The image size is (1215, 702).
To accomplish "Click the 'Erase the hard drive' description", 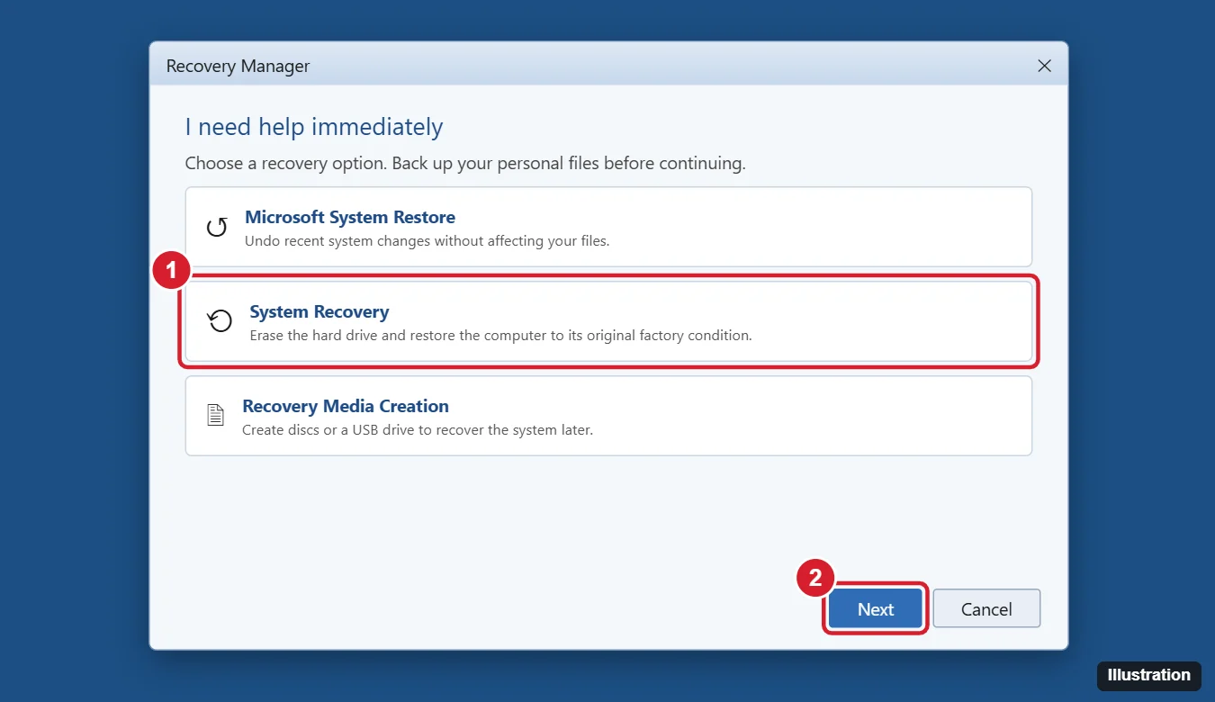I will tap(500, 336).
